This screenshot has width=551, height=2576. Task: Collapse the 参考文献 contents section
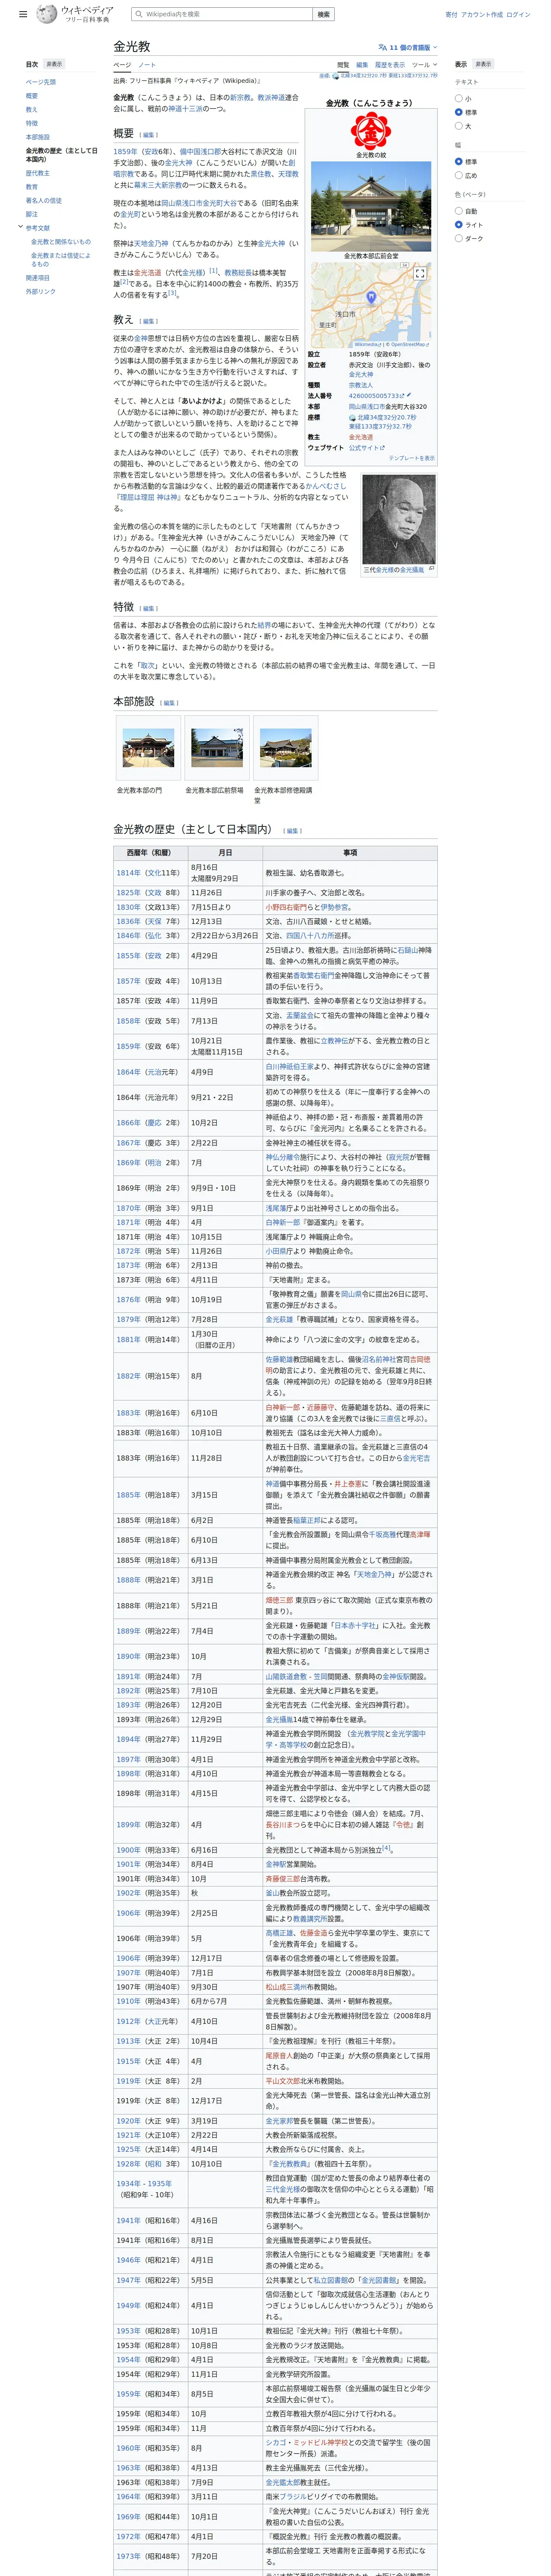(x=20, y=227)
